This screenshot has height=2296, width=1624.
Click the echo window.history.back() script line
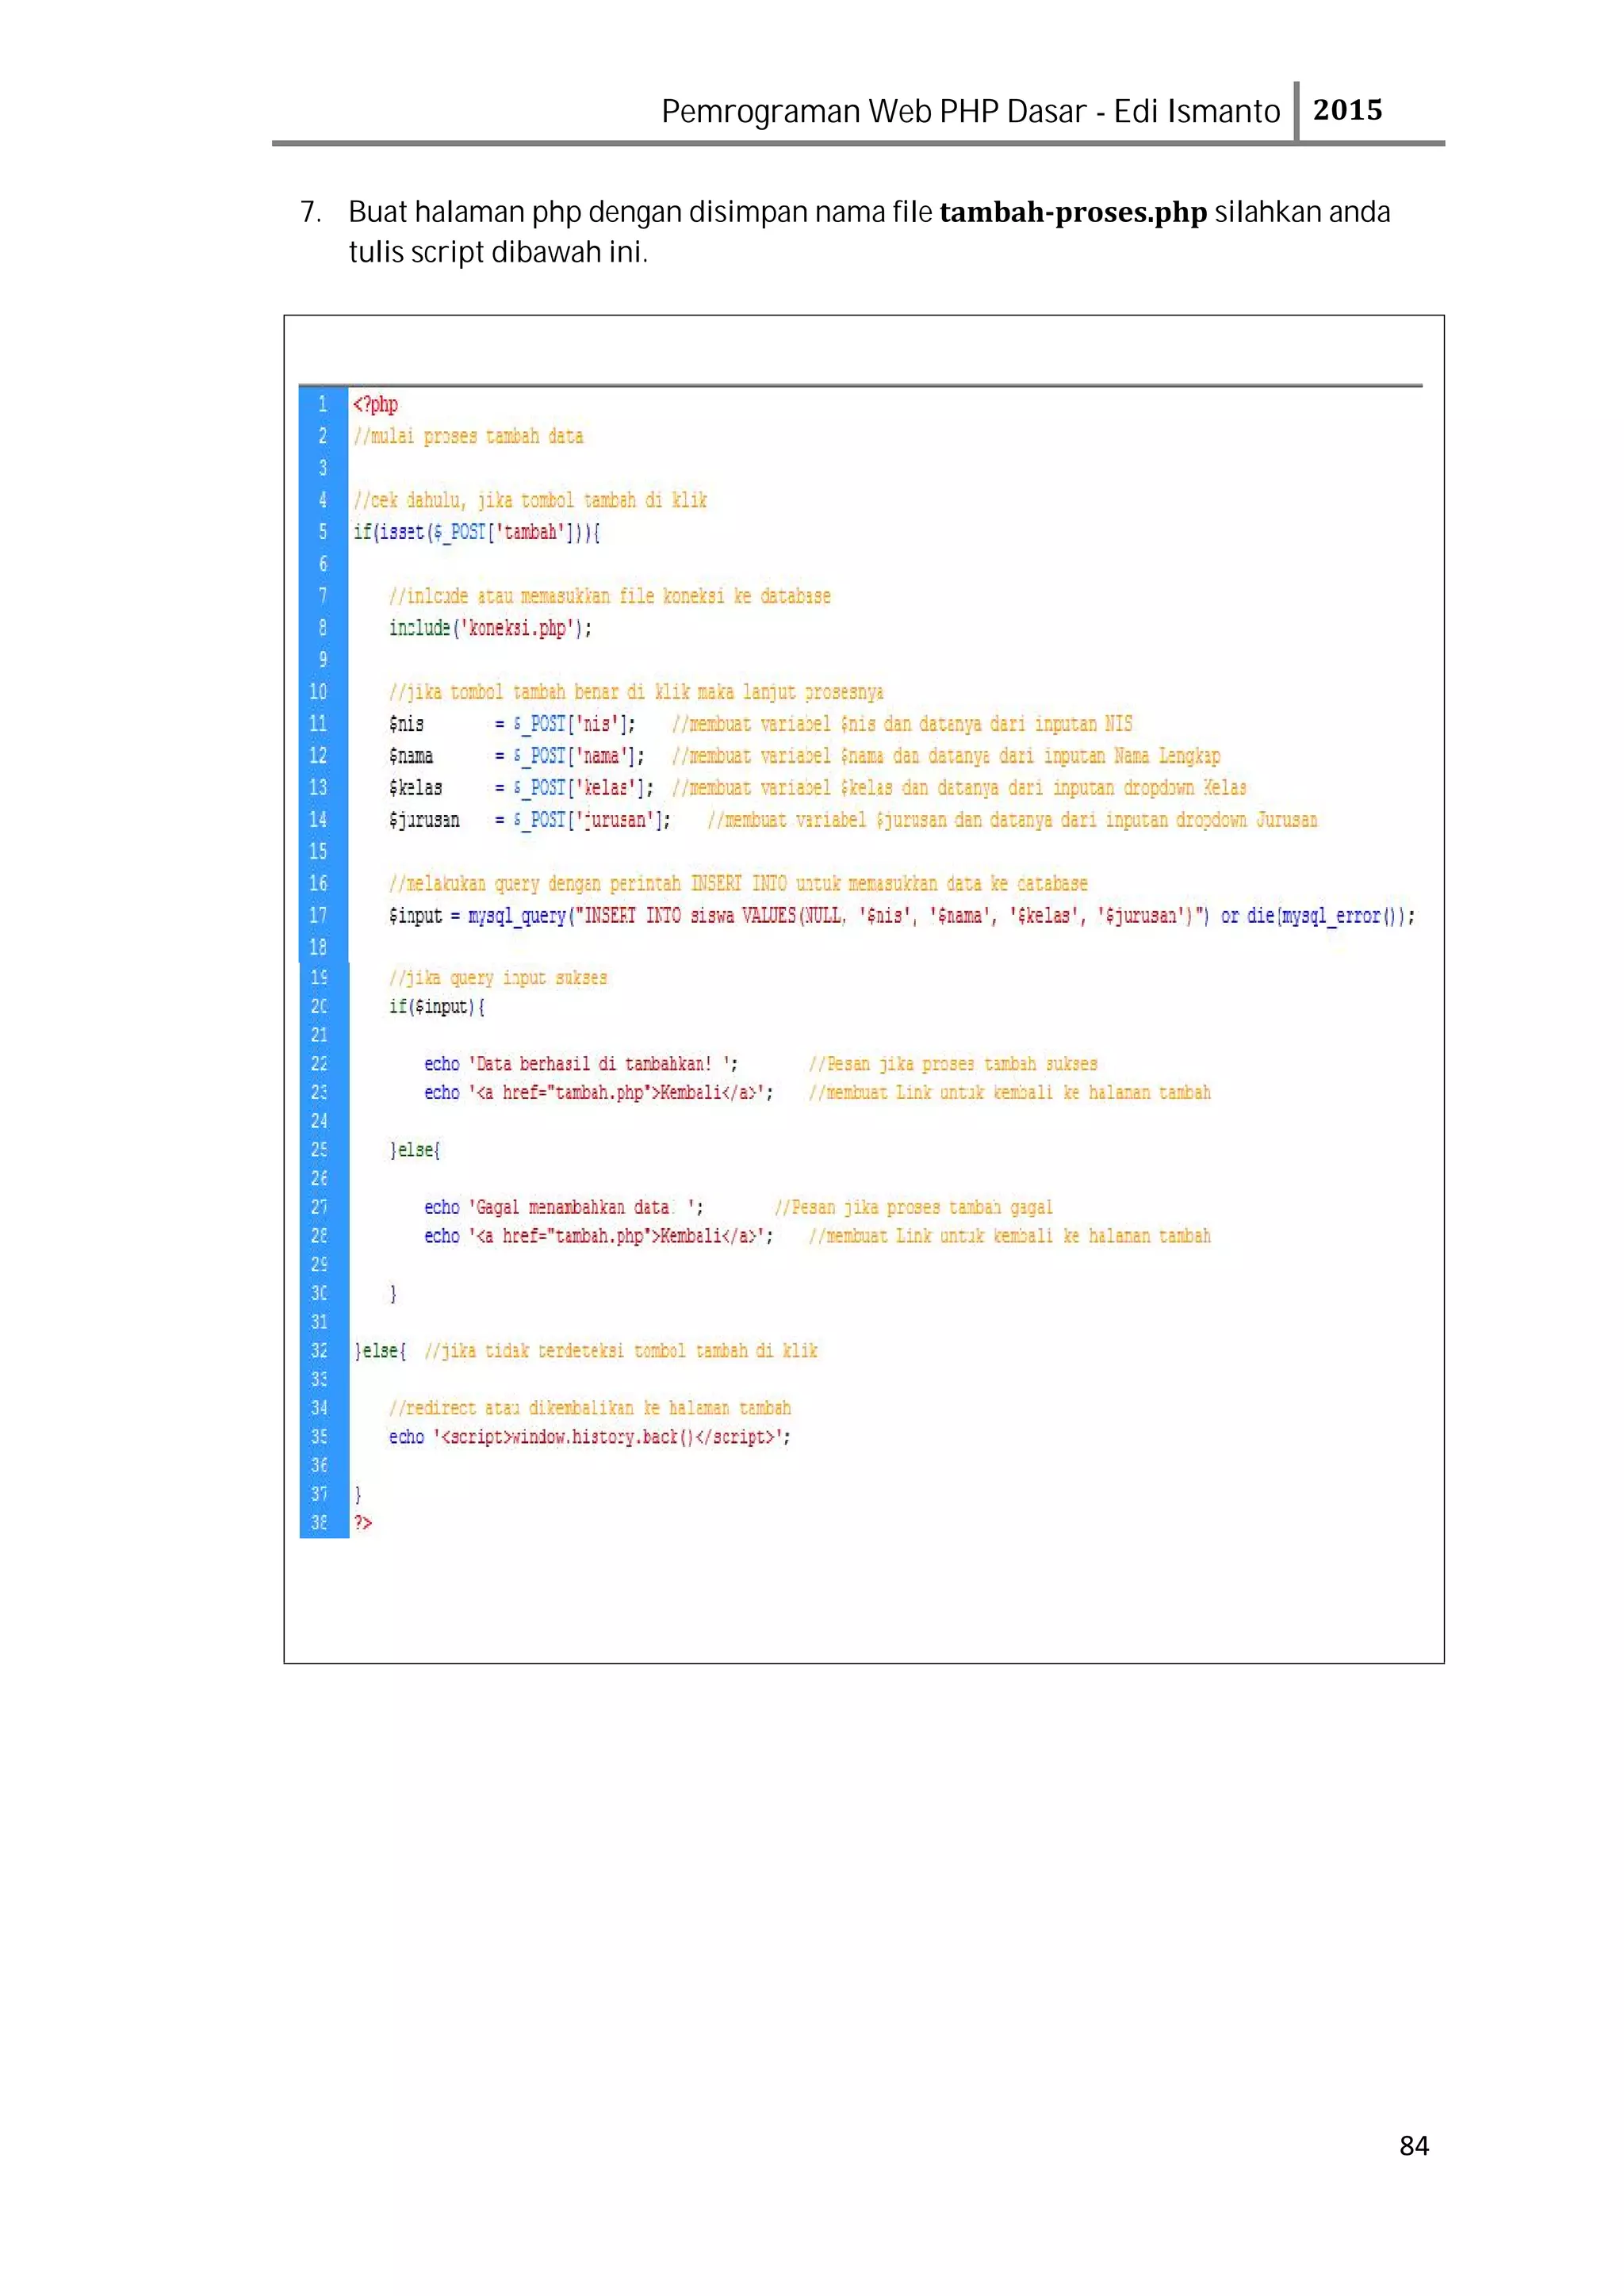pos(590,1437)
